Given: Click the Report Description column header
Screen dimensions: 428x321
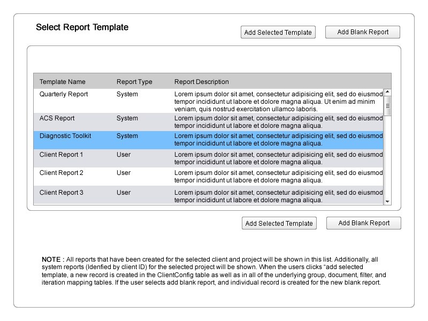Looking at the screenshot, I should tap(201, 82).
